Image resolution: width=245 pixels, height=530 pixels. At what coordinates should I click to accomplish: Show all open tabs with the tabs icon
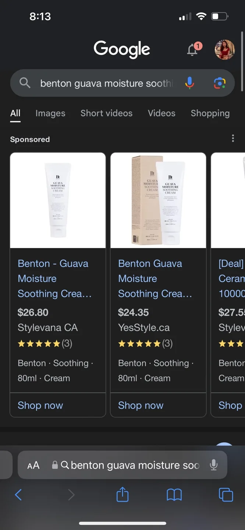(226, 495)
